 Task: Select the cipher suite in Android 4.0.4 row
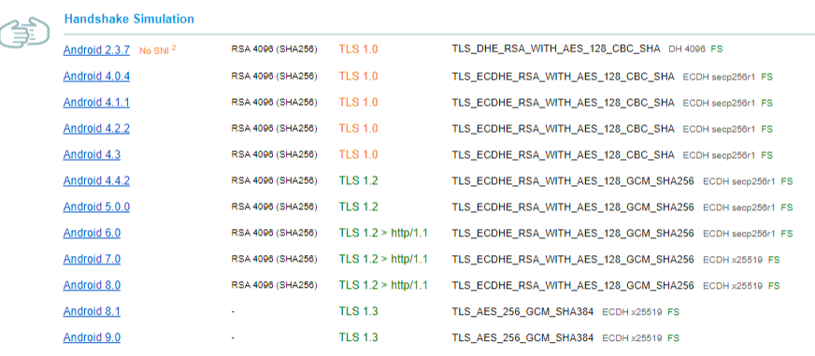[564, 77]
